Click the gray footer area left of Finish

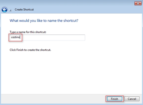(x=52, y=99)
